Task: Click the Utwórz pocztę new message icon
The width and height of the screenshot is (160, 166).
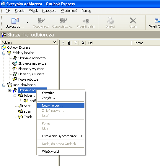Action: (x=15, y=21)
